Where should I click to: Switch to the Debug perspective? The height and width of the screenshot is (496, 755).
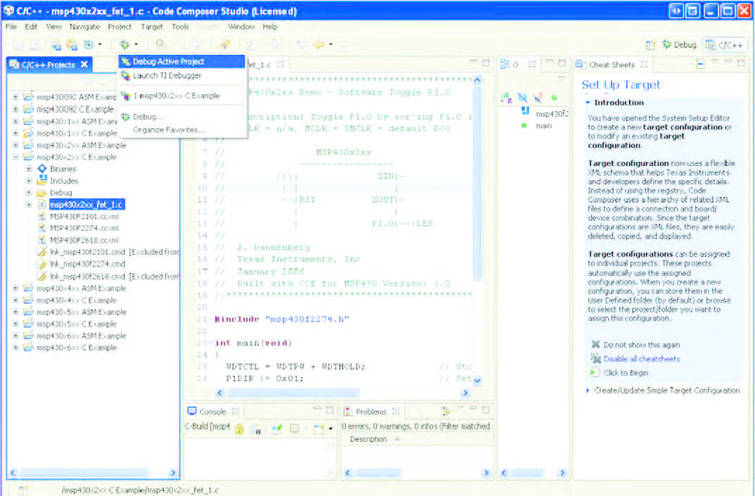[680, 45]
